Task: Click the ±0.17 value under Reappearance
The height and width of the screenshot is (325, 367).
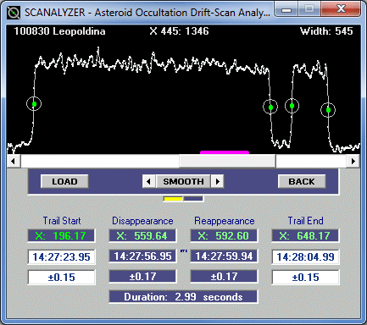Action: (224, 276)
